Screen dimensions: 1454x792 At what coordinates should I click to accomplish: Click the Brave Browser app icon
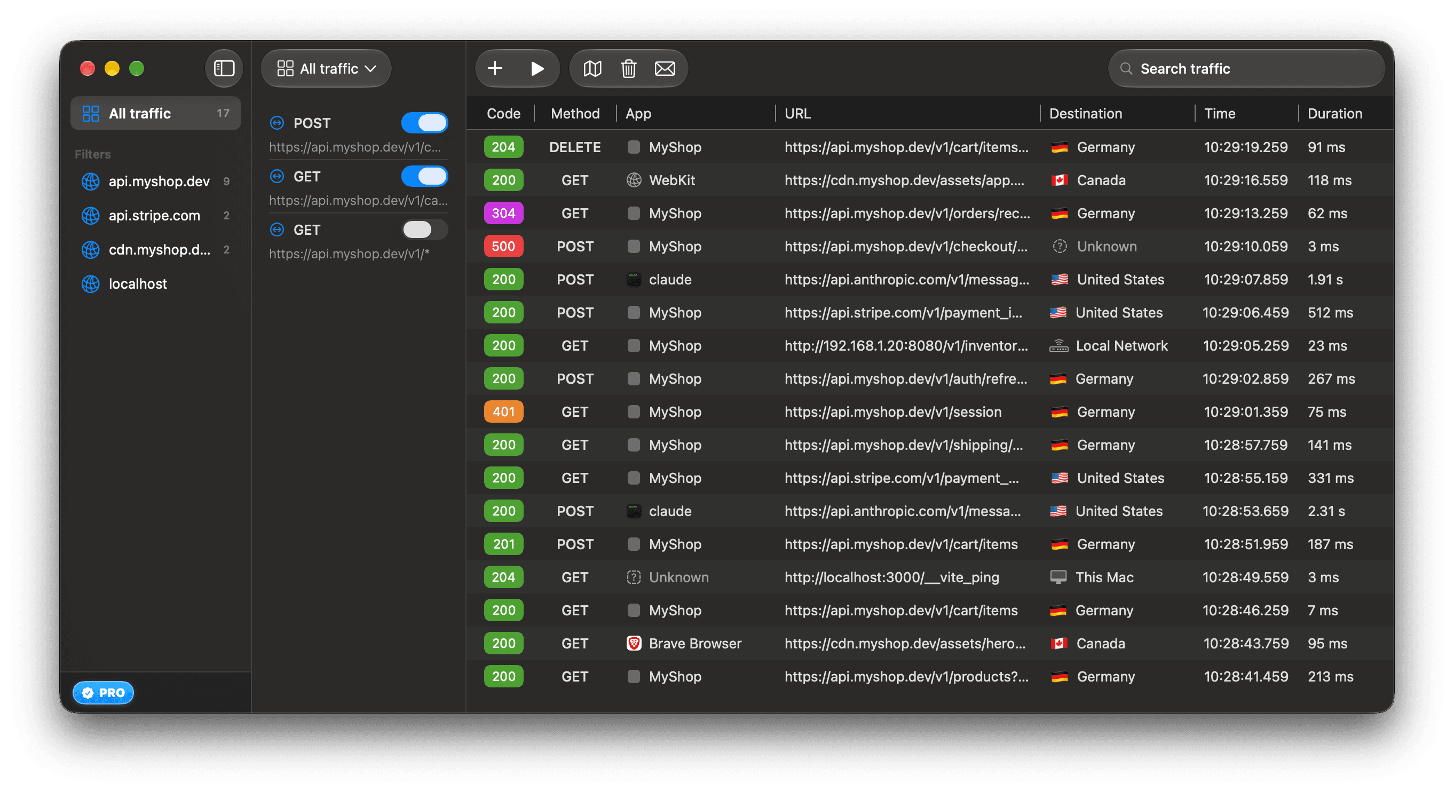point(633,643)
